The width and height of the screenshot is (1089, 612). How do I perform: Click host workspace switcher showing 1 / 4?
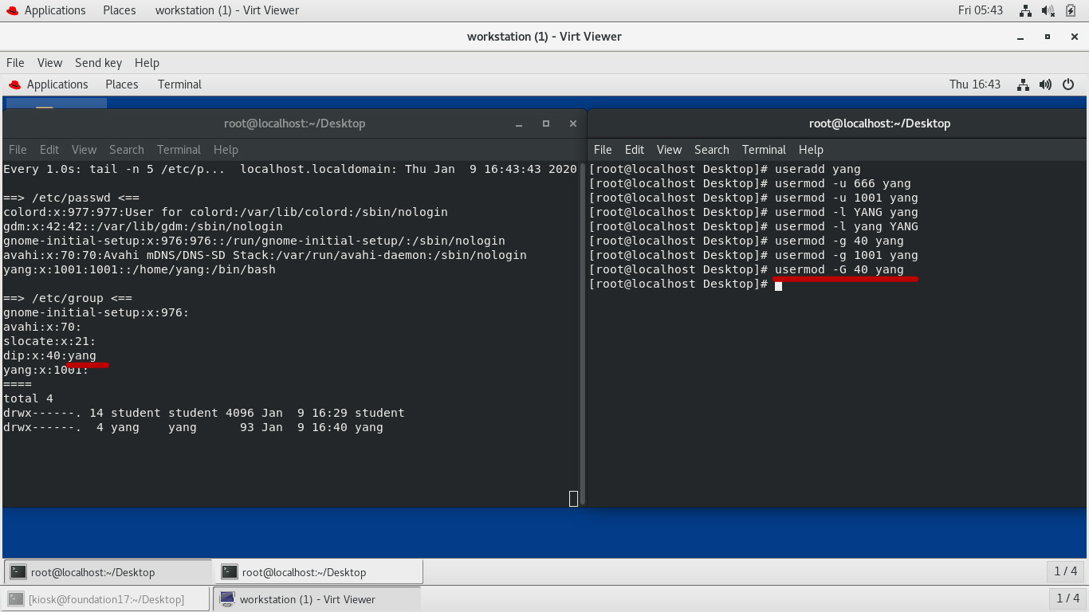click(x=1067, y=598)
